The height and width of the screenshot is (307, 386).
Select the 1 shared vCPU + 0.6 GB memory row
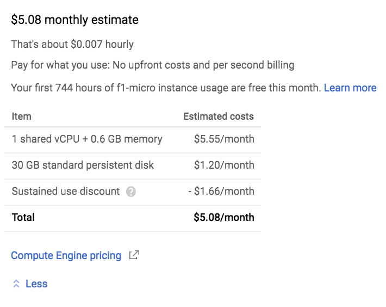pyautogui.click(x=133, y=140)
